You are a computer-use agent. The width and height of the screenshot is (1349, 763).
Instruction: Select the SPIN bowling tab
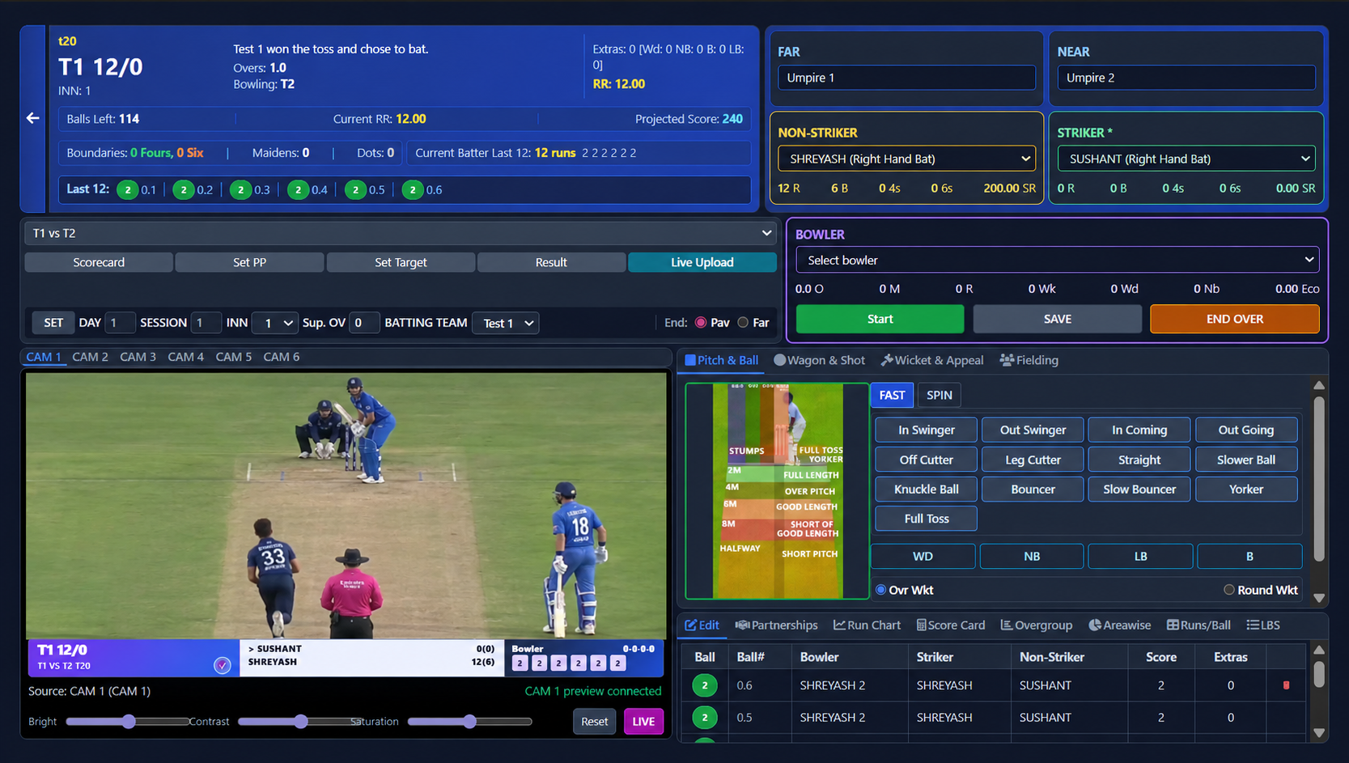pos(939,395)
